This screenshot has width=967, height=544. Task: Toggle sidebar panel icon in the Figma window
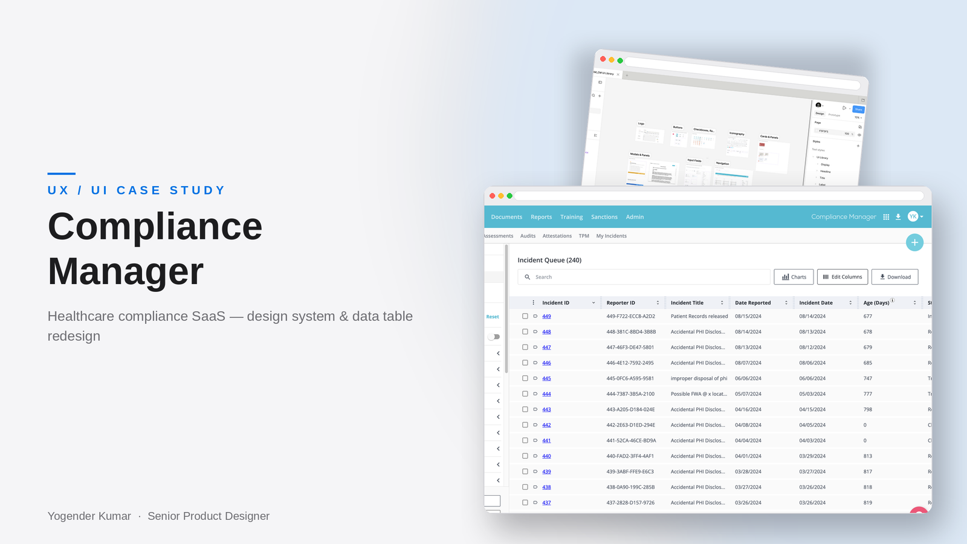click(x=600, y=82)
